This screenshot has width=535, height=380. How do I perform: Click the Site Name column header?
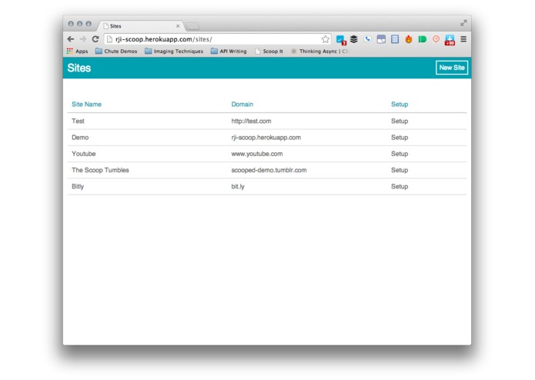click(x=86, y=105)
